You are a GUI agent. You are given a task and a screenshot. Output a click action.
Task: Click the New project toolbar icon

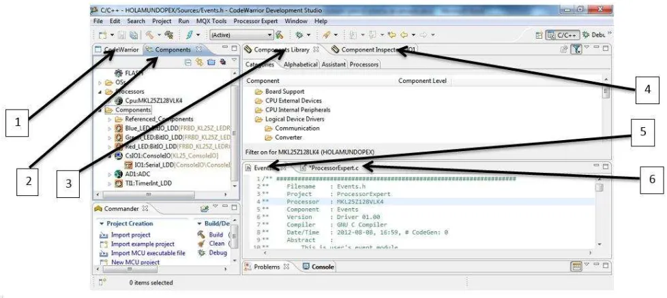point(102,35)
